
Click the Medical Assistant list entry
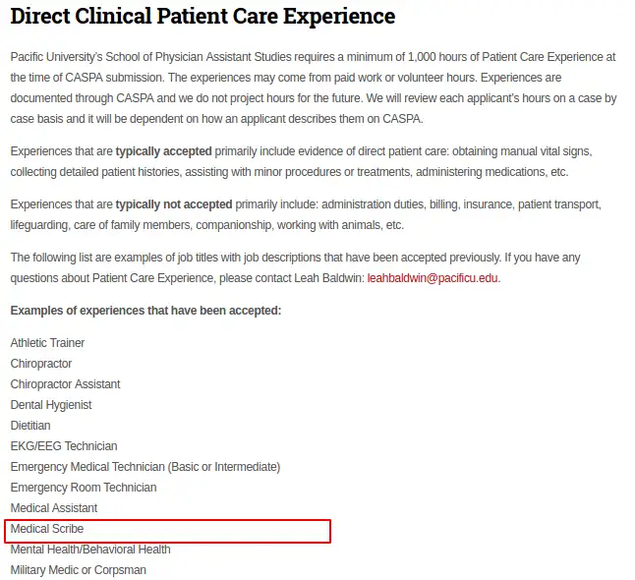pos(54,508)
